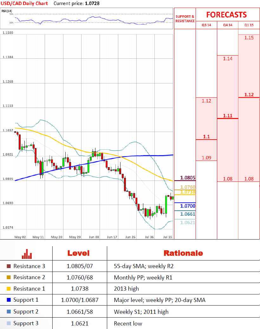Click the current price value 1.0728
The height and width of the screenshot is (329, 260).
click(92, 3)
